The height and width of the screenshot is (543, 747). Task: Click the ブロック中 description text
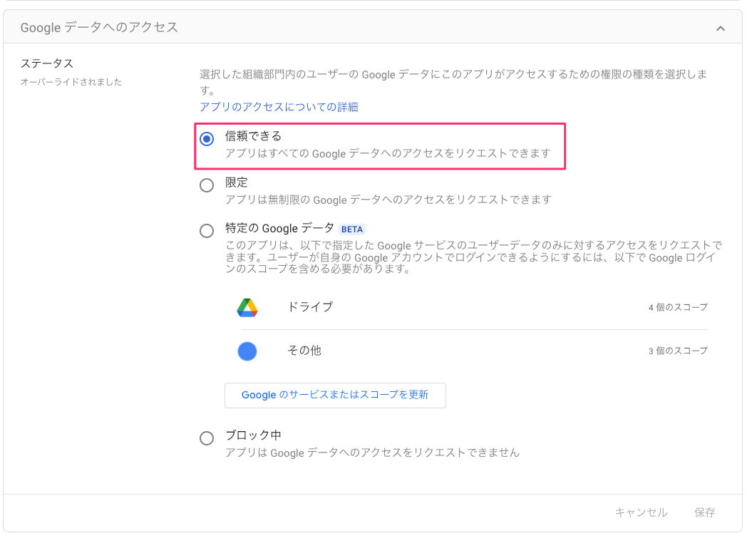coord(372,452)
